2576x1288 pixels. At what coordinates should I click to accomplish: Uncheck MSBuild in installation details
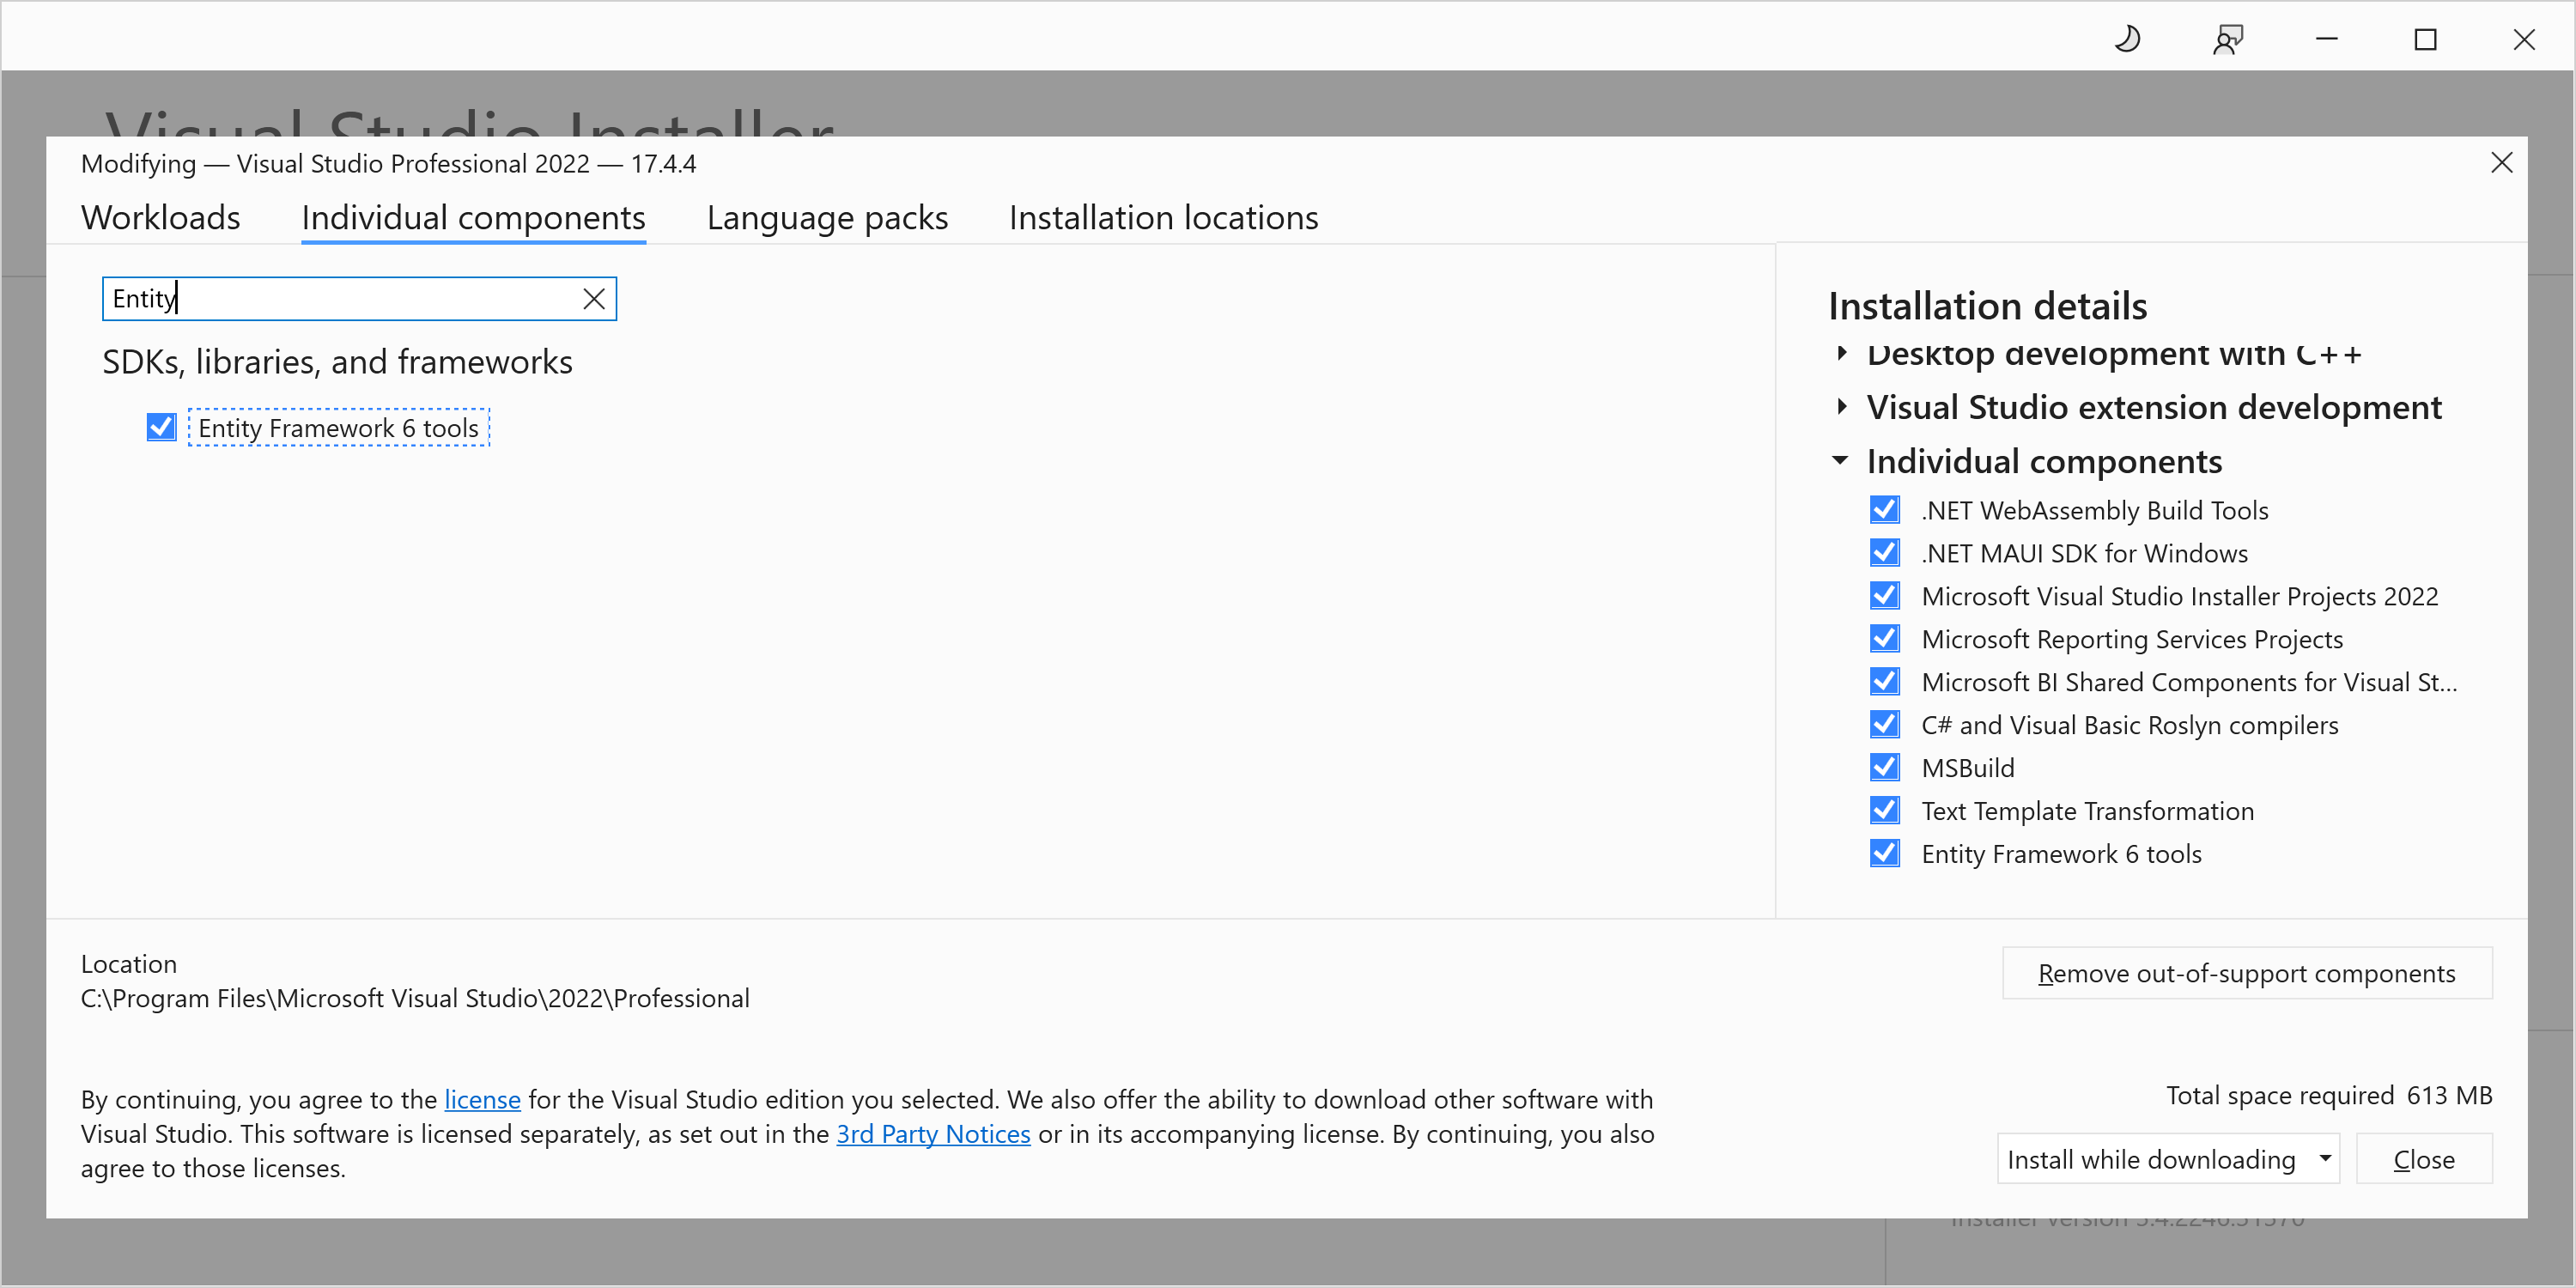tap(1885, 768)
